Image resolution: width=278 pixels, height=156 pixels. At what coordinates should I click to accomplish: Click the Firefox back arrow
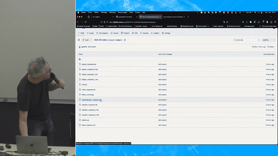[78, 22]
